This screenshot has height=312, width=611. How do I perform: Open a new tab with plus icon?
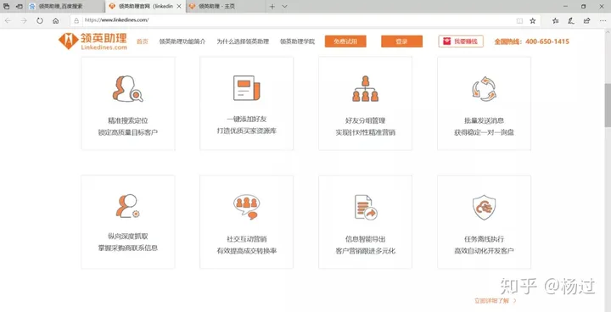click(x=272, y=6)
